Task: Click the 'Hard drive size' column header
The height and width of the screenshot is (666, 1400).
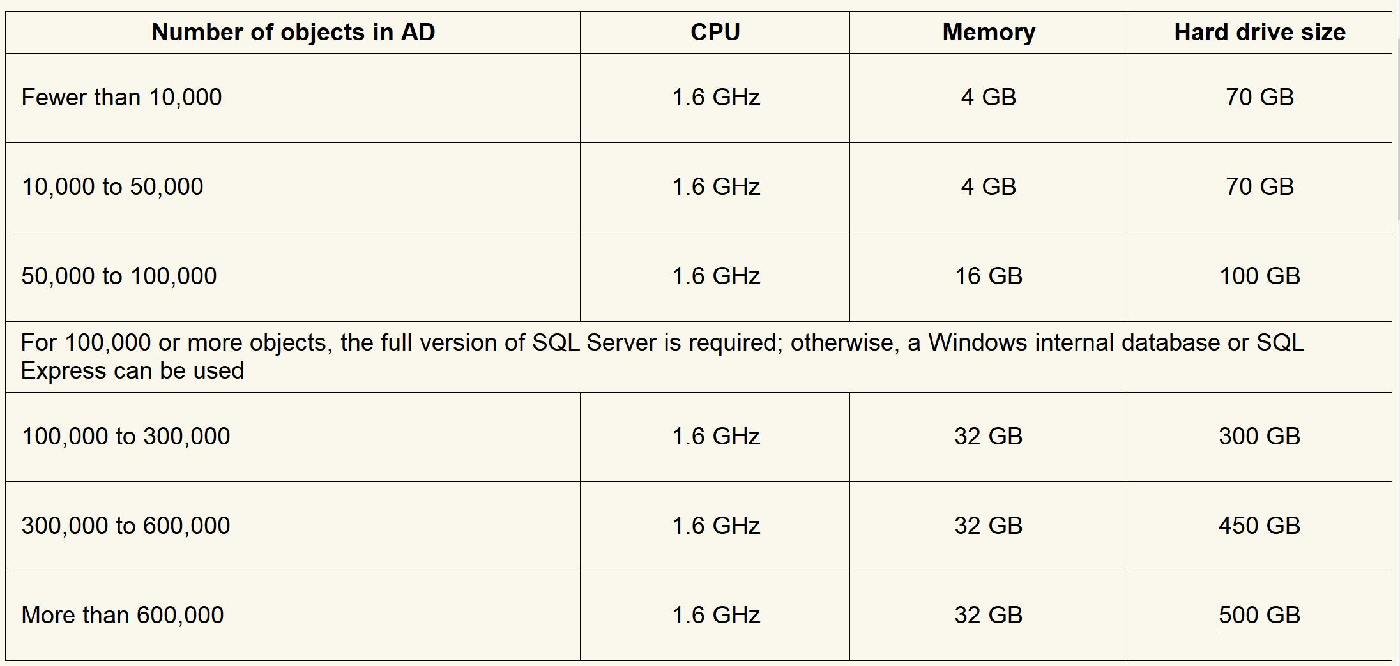Action: point(1259,33)
